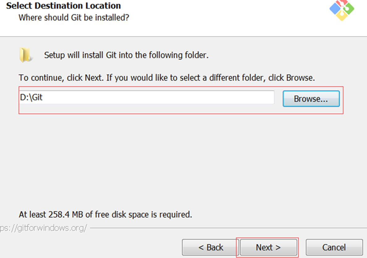This screenshot has width=367, height=258.
Task: Click the blue segment of the Git logo
Action: pos(335,8)
